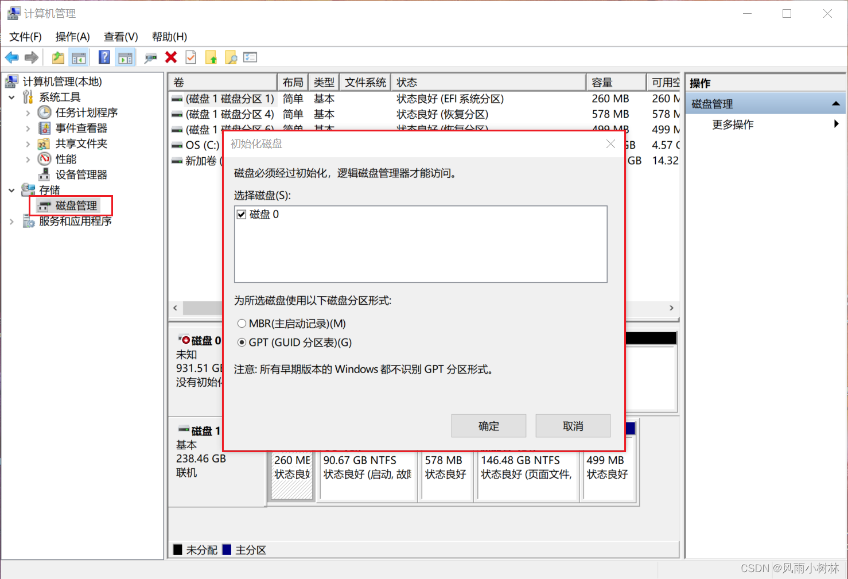The width and height of the screenshot is (848, 579).
Task: Click 确定 to initialize disk
Action: pos(489,426)
